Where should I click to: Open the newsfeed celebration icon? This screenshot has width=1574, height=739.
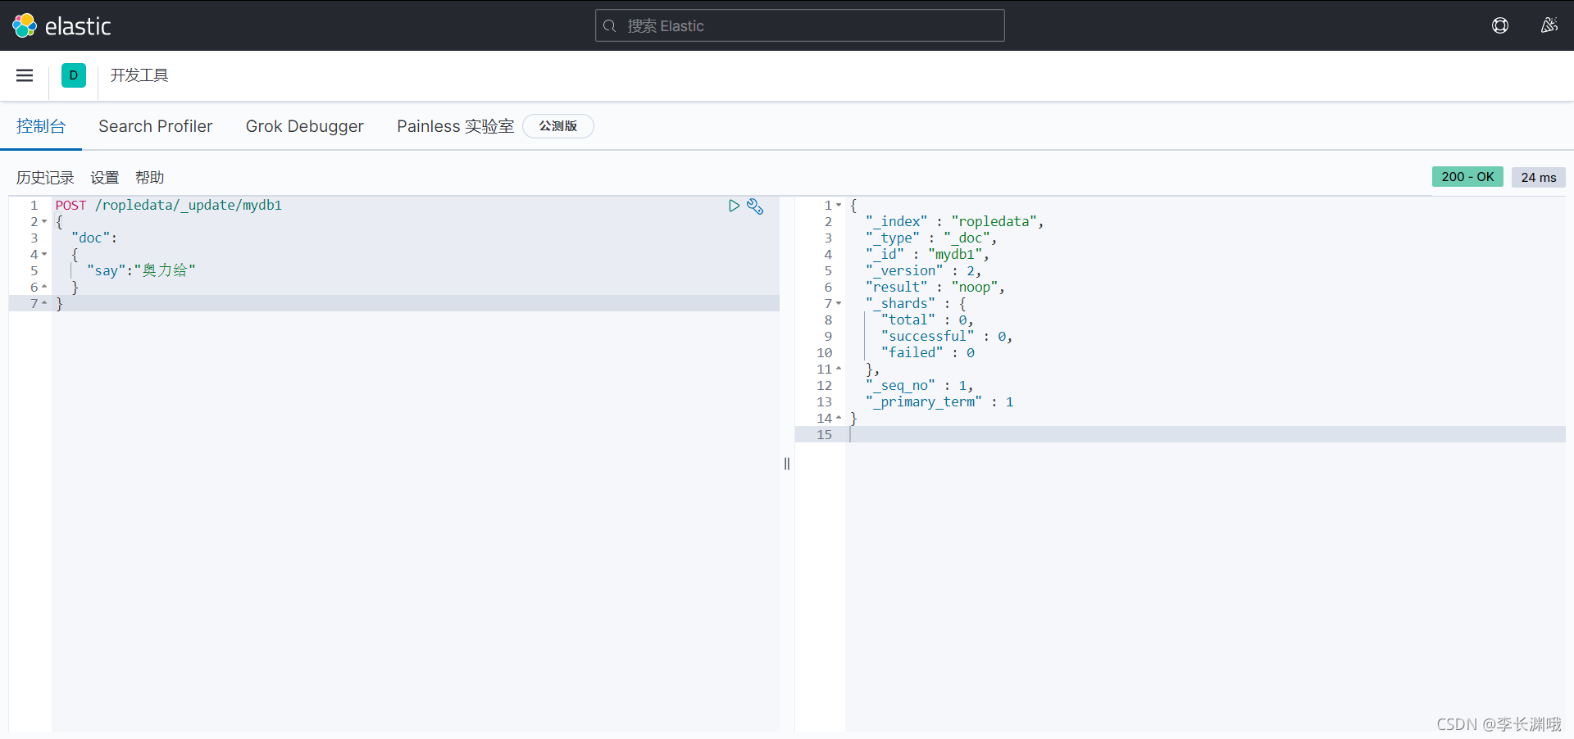[1549, 25]
